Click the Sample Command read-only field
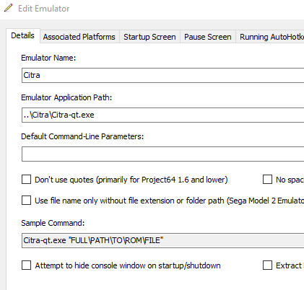This screenshot has height=290, width=304. pyautogui.click(x=162, y=240)
